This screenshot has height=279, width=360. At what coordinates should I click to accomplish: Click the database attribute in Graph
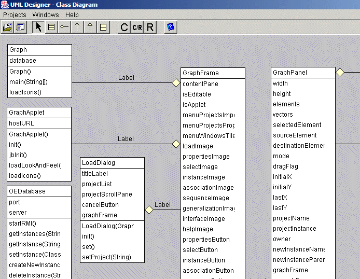tap(23, 61)
